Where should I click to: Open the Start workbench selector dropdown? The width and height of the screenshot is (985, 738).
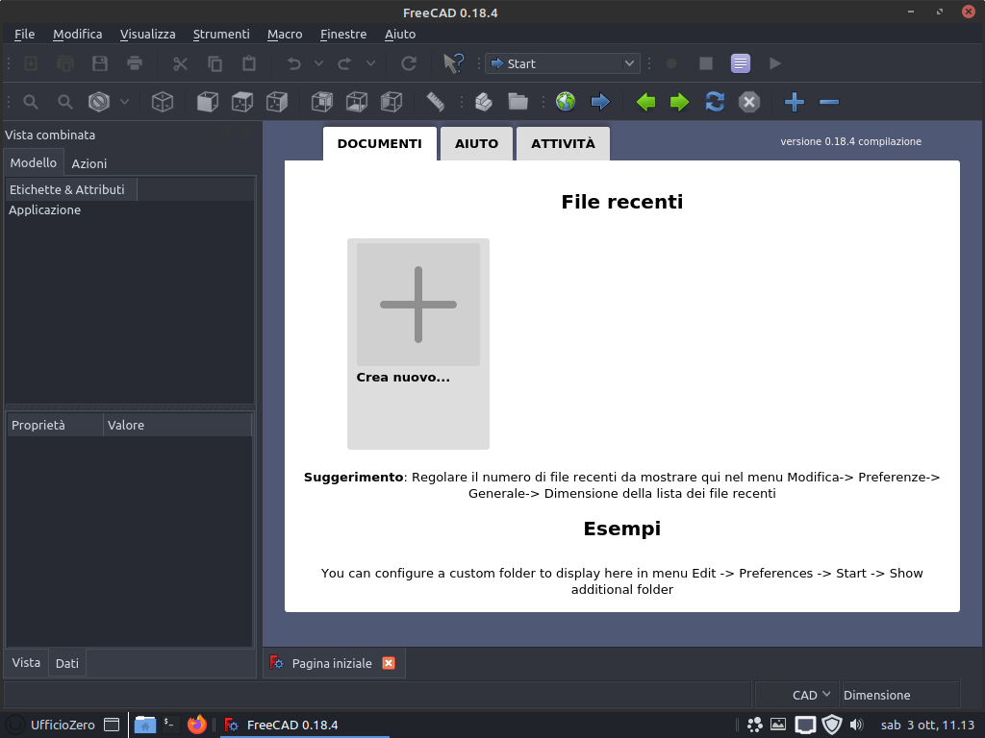pos(563,63)
